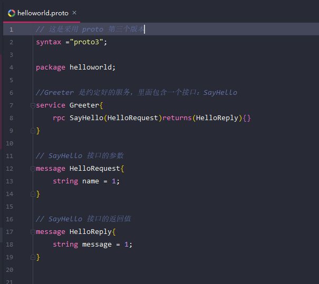This screenshot has height=284, width=319.
Task: Click the comment text on line 1
Action: tap(90, 30)
